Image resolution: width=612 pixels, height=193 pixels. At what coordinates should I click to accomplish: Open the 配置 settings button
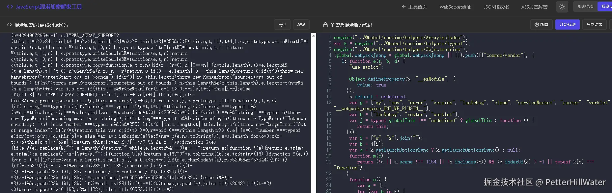pyautogui.click(x=542, y=25)
